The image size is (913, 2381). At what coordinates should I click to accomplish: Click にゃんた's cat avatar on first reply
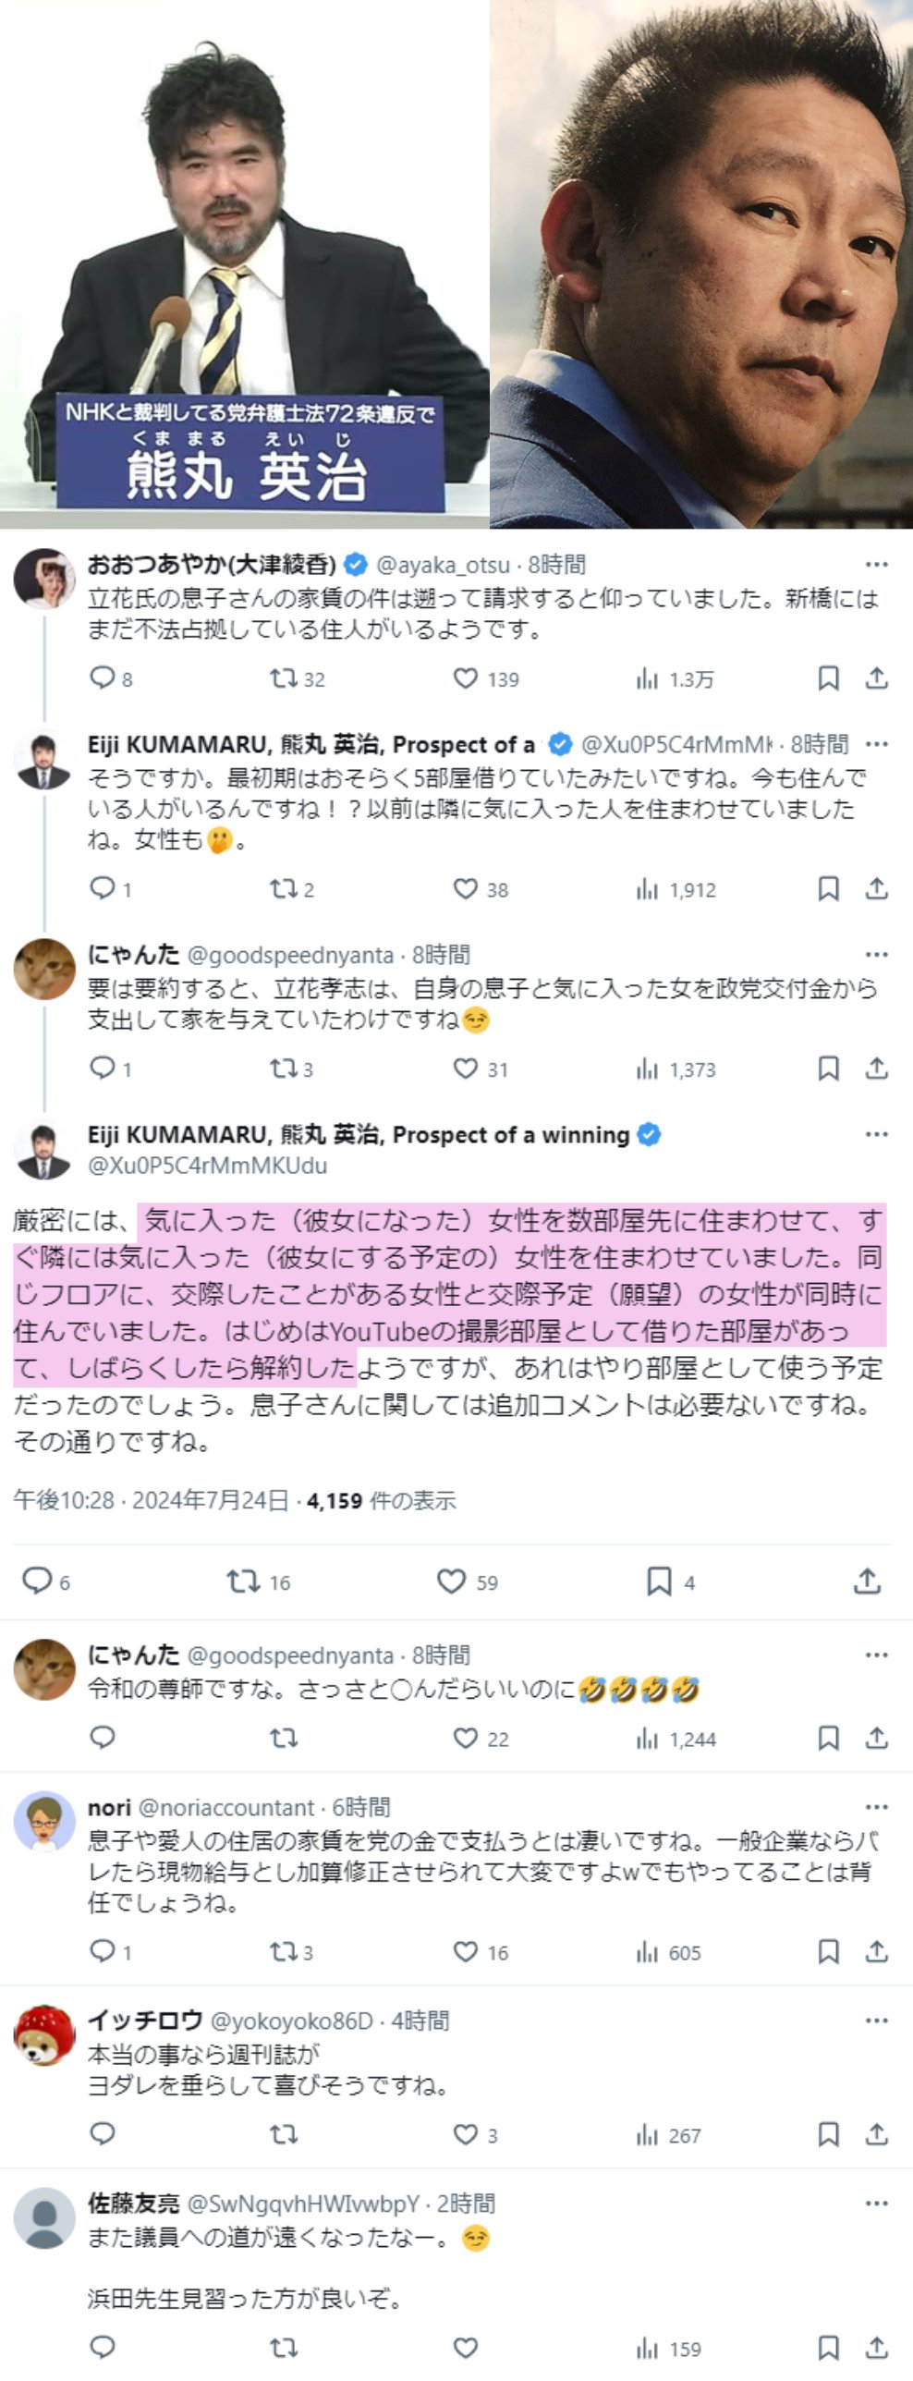coord(43,969)
